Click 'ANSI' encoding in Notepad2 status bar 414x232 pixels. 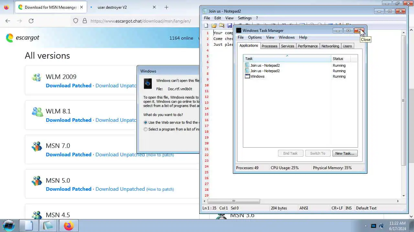[x=304, y=208]
